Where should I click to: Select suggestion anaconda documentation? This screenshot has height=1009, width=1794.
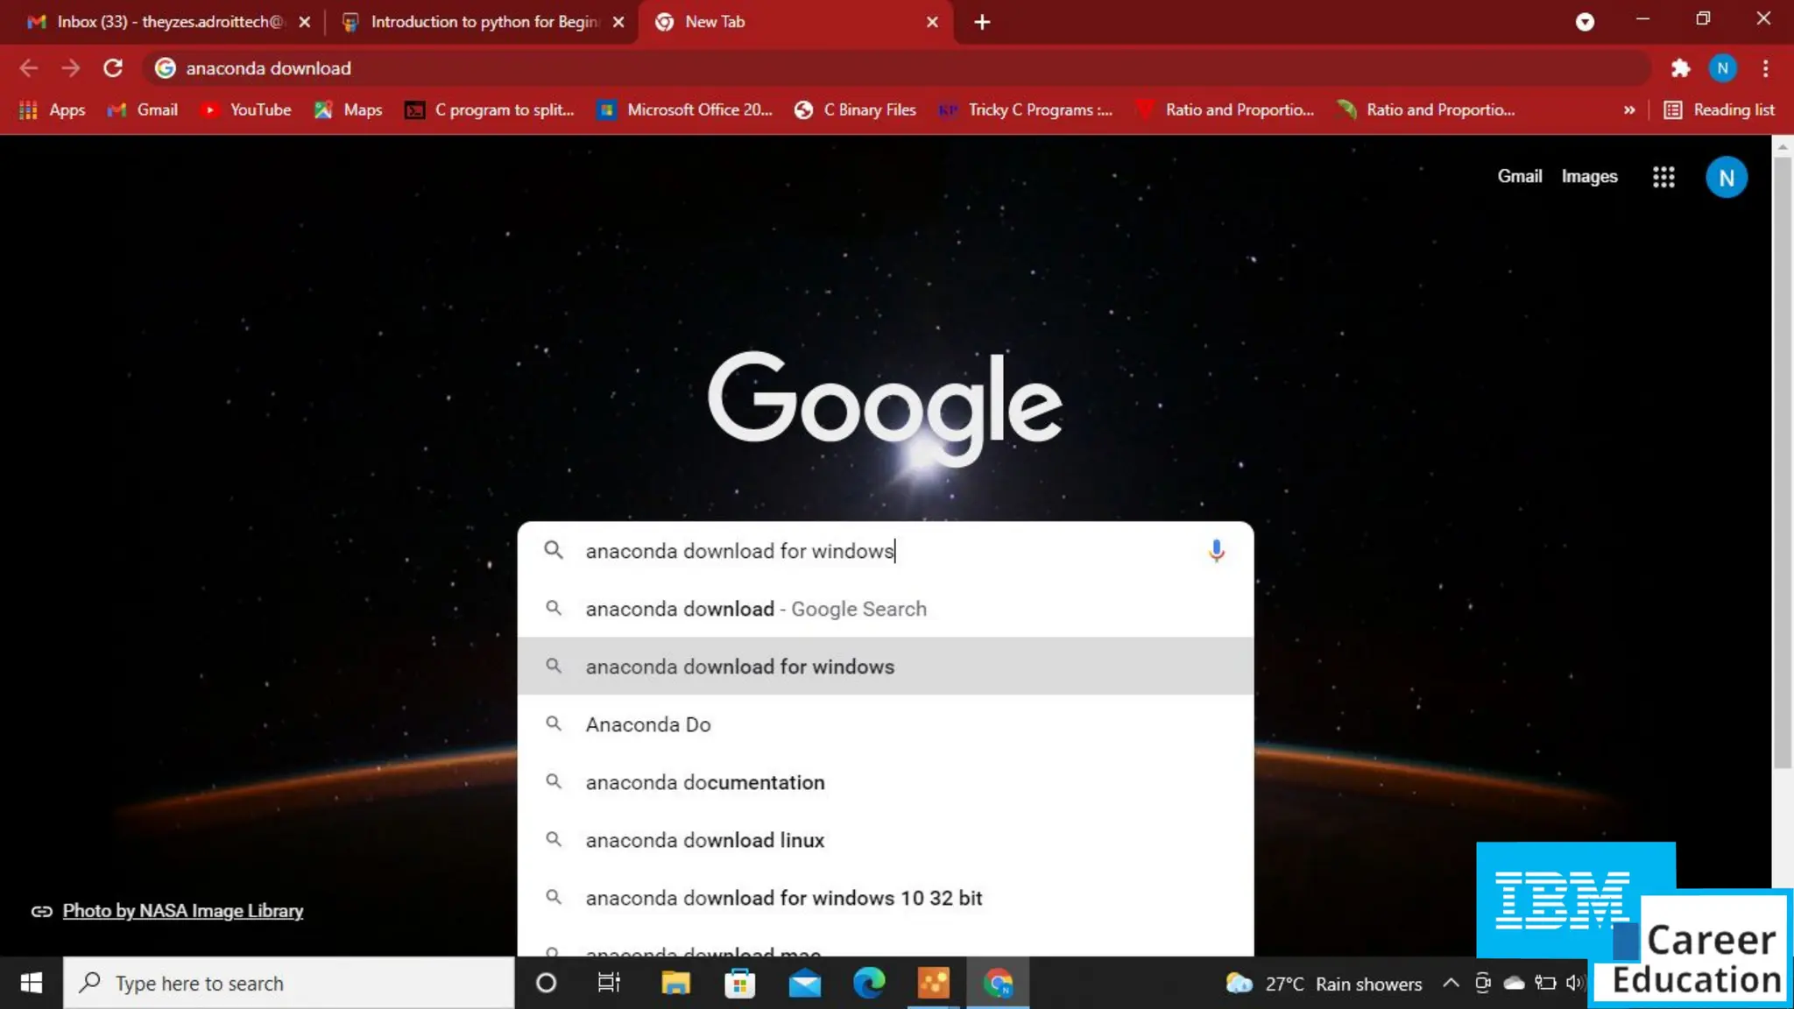[885, 782]
